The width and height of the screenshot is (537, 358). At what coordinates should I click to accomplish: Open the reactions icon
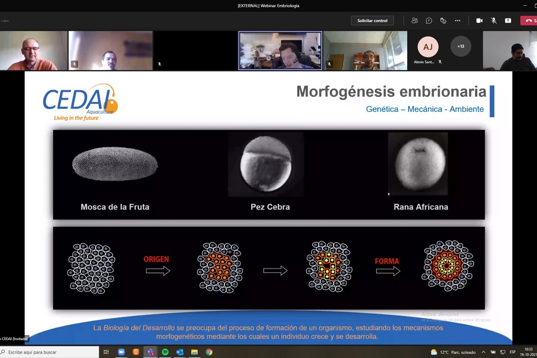[443, 21]
